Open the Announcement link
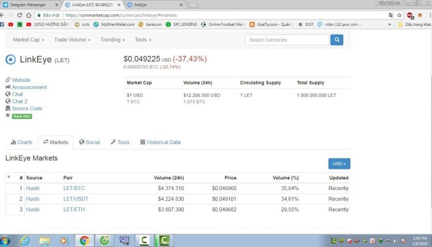Image resolution: width=432 pixels, height=247 pixels. coord(29,87)
